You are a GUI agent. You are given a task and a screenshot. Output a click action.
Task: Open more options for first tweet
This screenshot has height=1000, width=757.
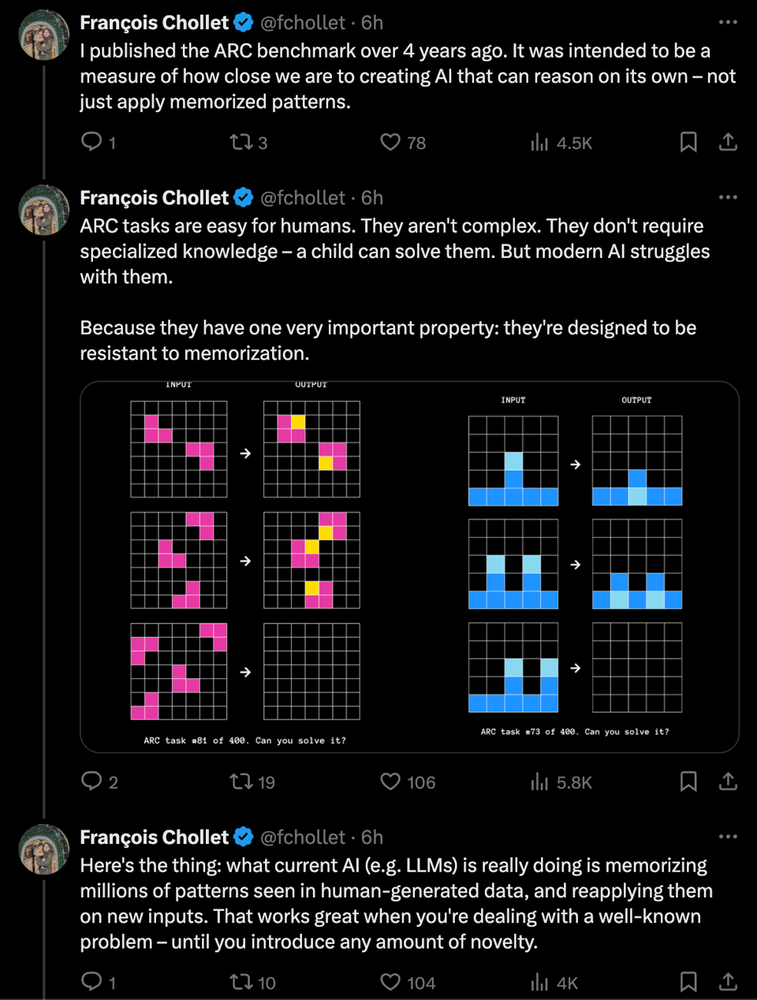(x=728, y=22)
